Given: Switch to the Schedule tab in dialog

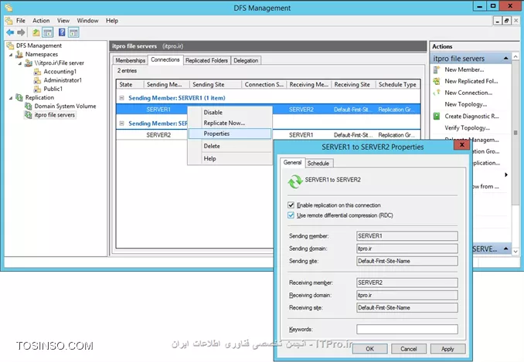Looking at the screenshot, I should (x=318, y=163).
